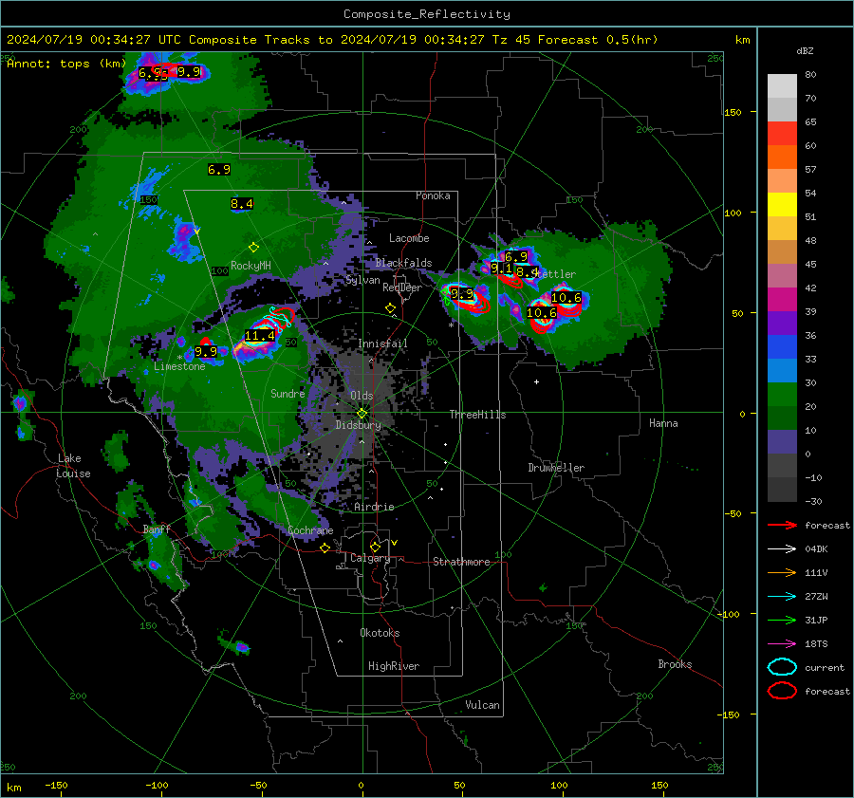The width and height of the screenshot is (854, 798).
Task: Select the 20 dBZ green swatch
Action: click(782, 418)
